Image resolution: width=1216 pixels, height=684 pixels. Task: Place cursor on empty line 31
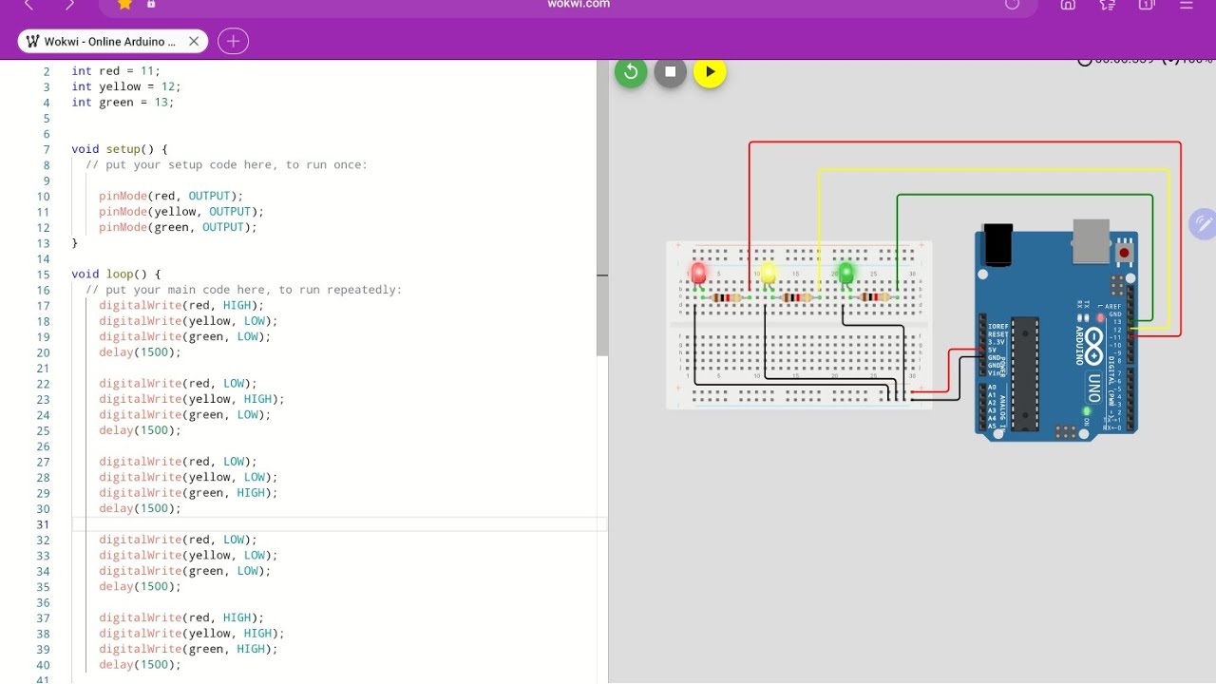tap(339, 524)
